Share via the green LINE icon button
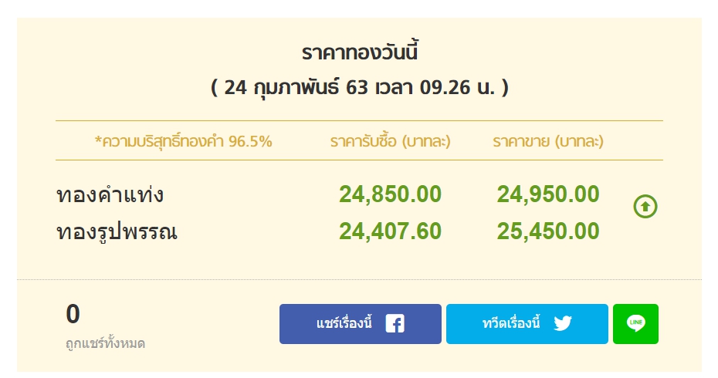Image resolution: width=718 pixels, height=378 pixels. tap(635, 323)
